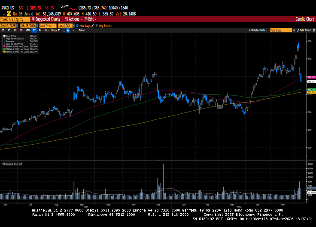This screenshot has height=227, width=316.
Task: Click the yellow alert icon beside On 05-Jun
Action: click(9, 13)
